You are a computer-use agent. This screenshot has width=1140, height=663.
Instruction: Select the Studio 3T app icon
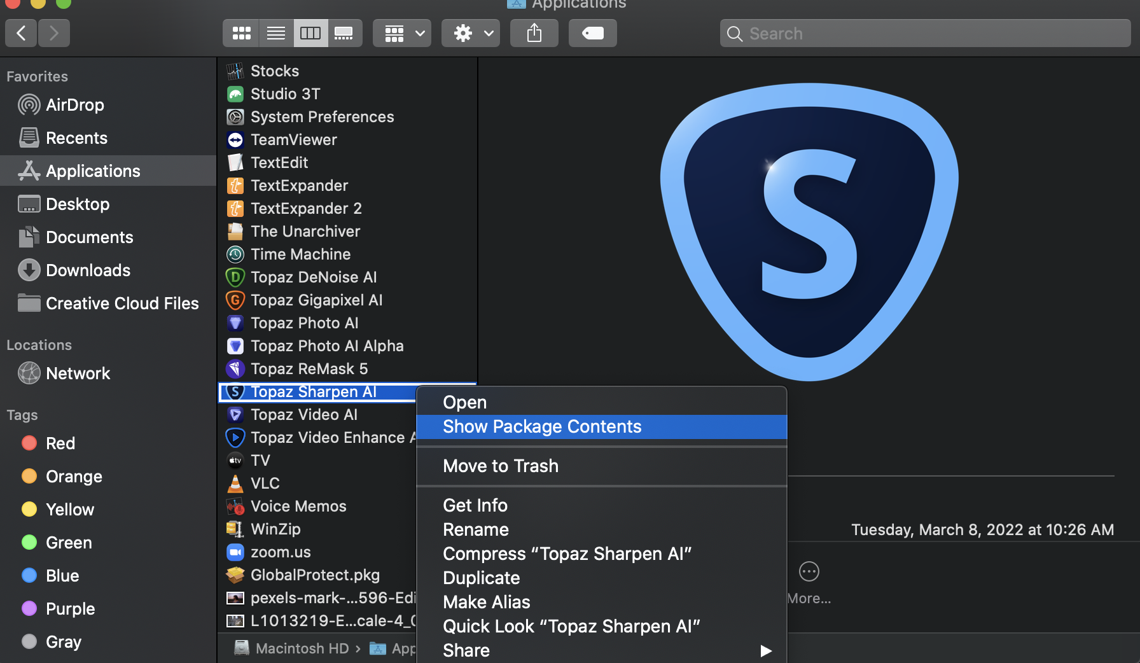pos(235,94)
